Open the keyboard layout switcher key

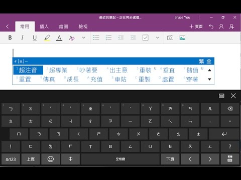point(230,159)
